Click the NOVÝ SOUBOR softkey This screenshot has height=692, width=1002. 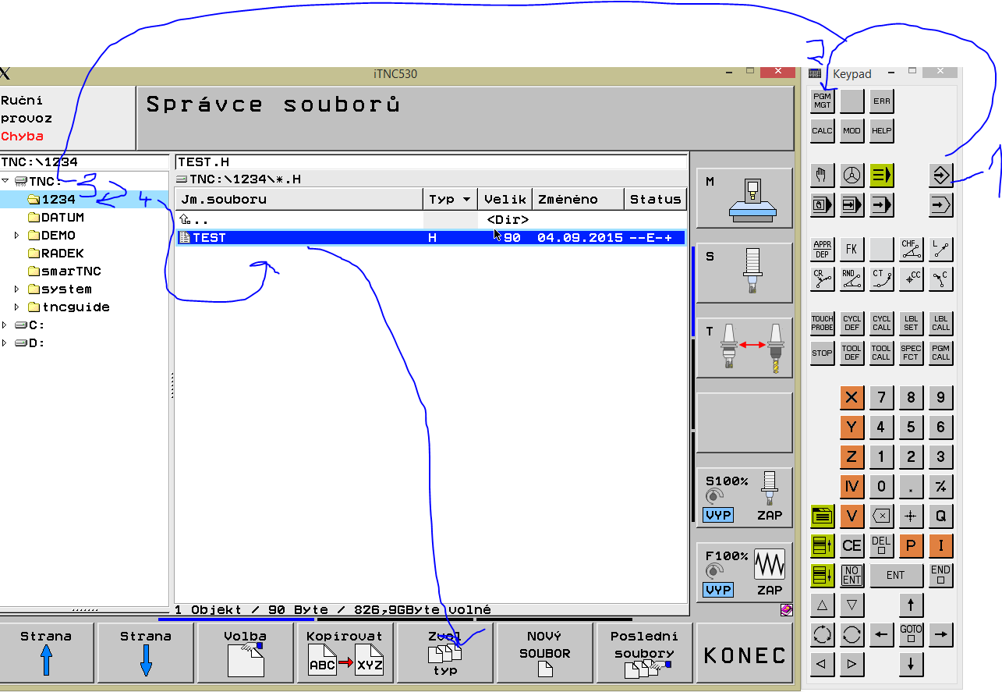[544, 653]
